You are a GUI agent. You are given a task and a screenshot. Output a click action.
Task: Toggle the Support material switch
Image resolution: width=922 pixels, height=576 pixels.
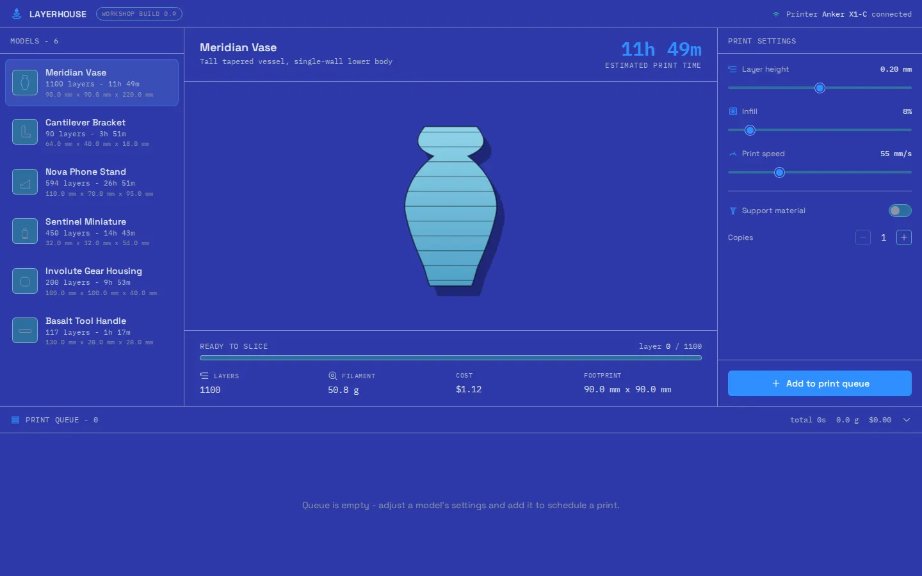tap(900, 211)
